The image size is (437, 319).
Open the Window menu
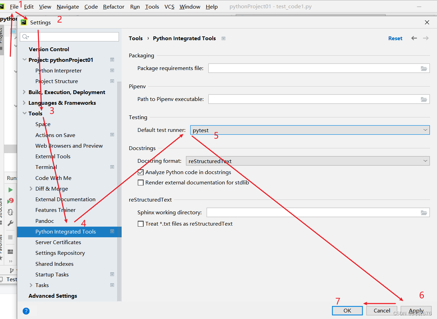coord(190,7)
